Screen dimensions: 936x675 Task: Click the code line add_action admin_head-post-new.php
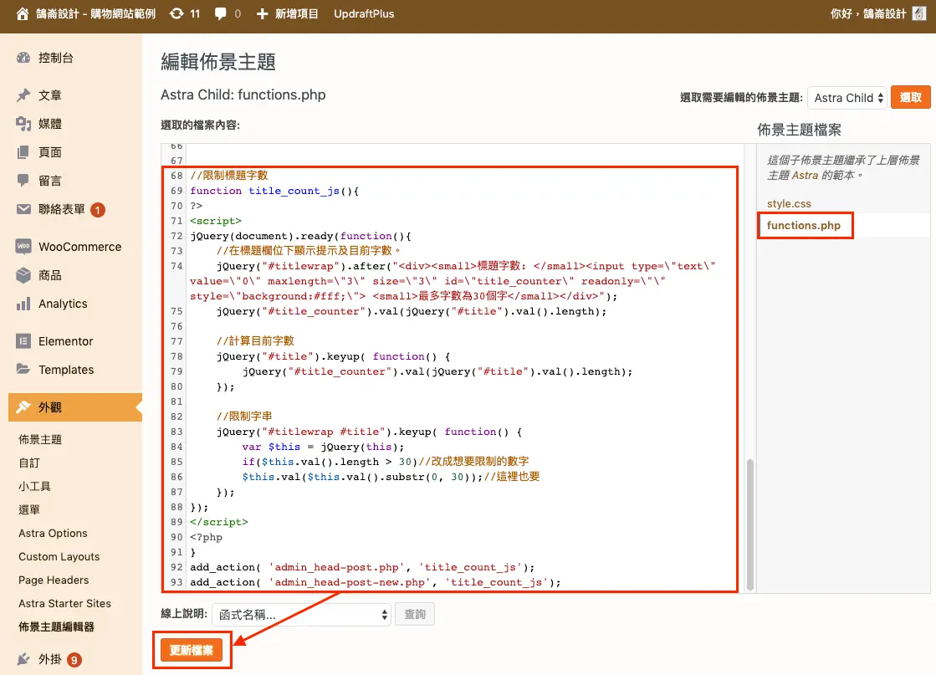tap(376, 582)
